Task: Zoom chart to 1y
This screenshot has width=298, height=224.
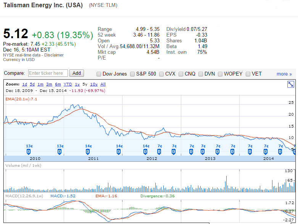Action: [x=77, y=84]
